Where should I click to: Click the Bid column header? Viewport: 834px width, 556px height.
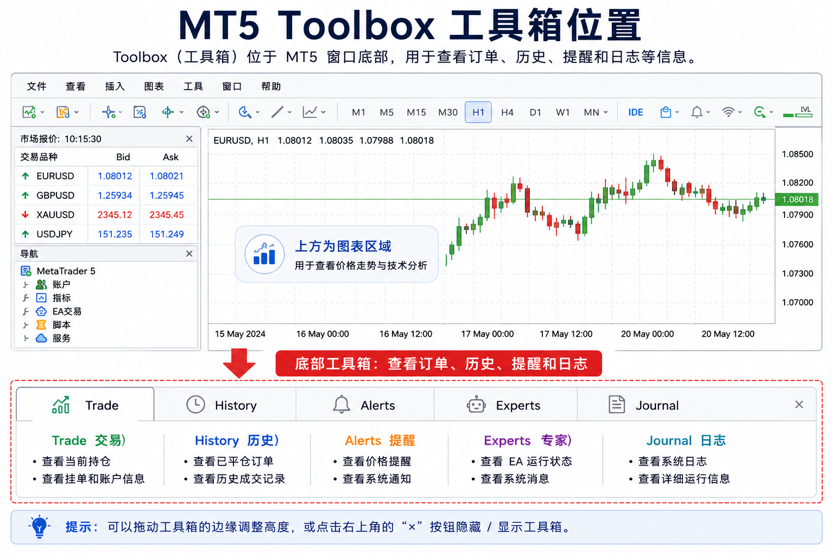tap(123, 157)
